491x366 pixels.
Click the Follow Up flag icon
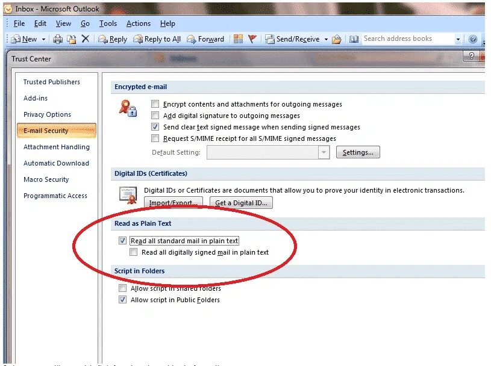point(252,39)
